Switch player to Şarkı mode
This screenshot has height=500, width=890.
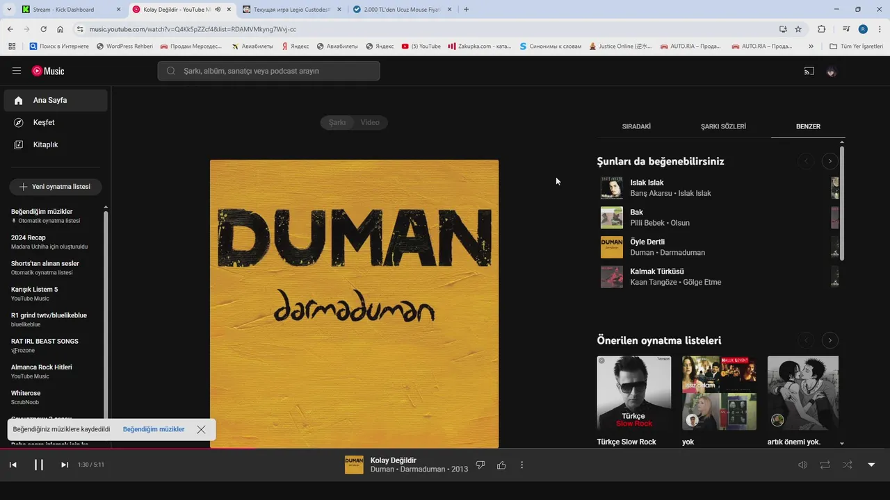337,122
